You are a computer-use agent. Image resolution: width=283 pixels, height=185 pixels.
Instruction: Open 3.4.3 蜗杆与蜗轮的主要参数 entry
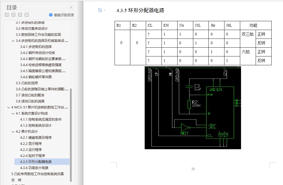click(x=43, y=59)
